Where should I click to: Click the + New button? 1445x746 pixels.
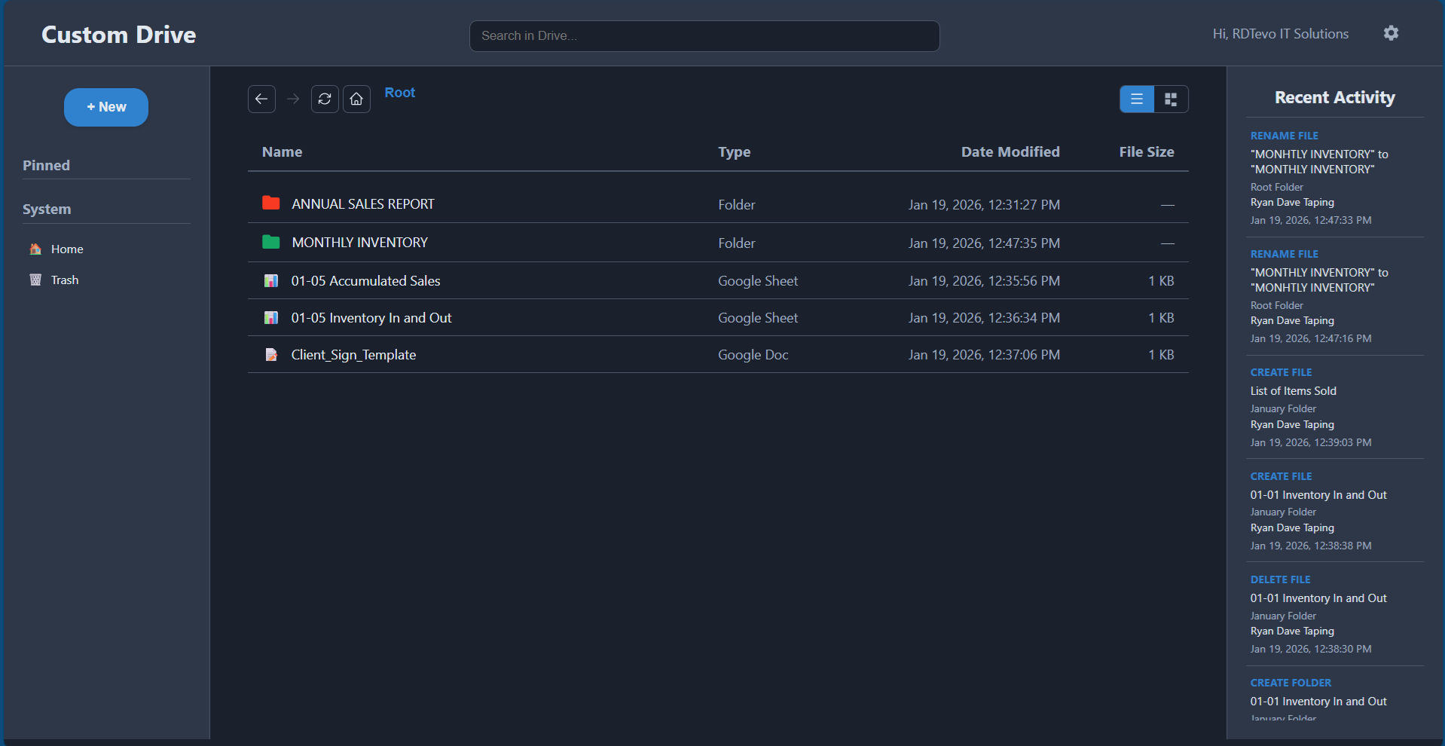(105, 107)
